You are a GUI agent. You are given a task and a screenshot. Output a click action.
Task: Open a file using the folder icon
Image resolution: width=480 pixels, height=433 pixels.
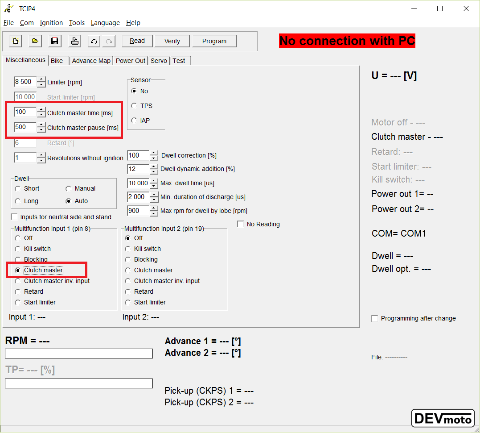pos(35,41)
